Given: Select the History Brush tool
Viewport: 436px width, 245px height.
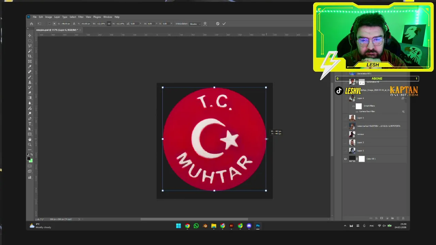Looking at the screenshot, I should tap(30, 87).
